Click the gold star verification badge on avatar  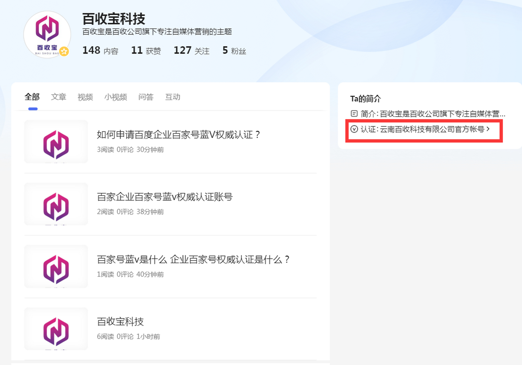point(64,51)
